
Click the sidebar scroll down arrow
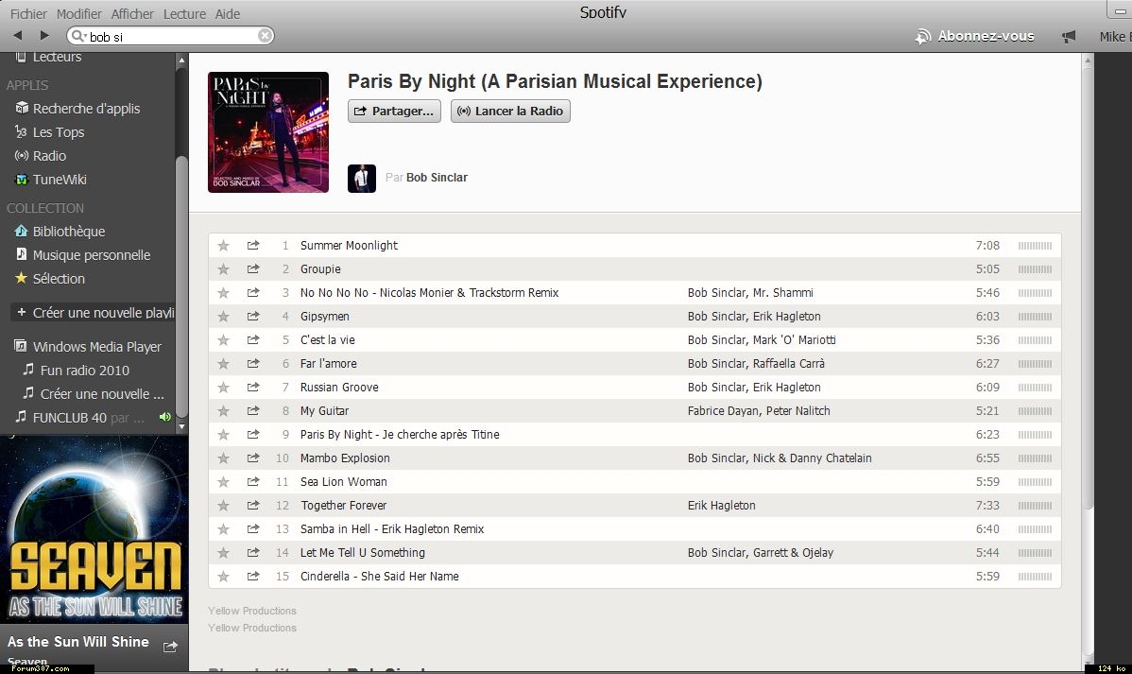(181, 427)
